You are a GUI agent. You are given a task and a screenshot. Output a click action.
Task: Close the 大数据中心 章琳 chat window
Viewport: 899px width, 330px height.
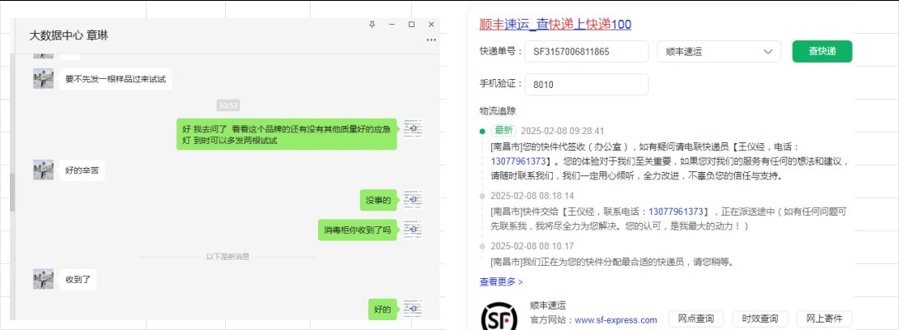[431, 24]
